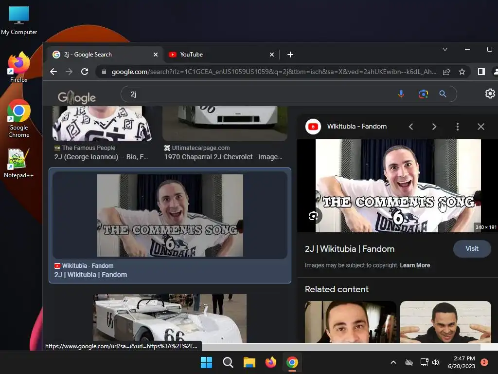Open first related content face thumbnail

click(x=350, y=321)
